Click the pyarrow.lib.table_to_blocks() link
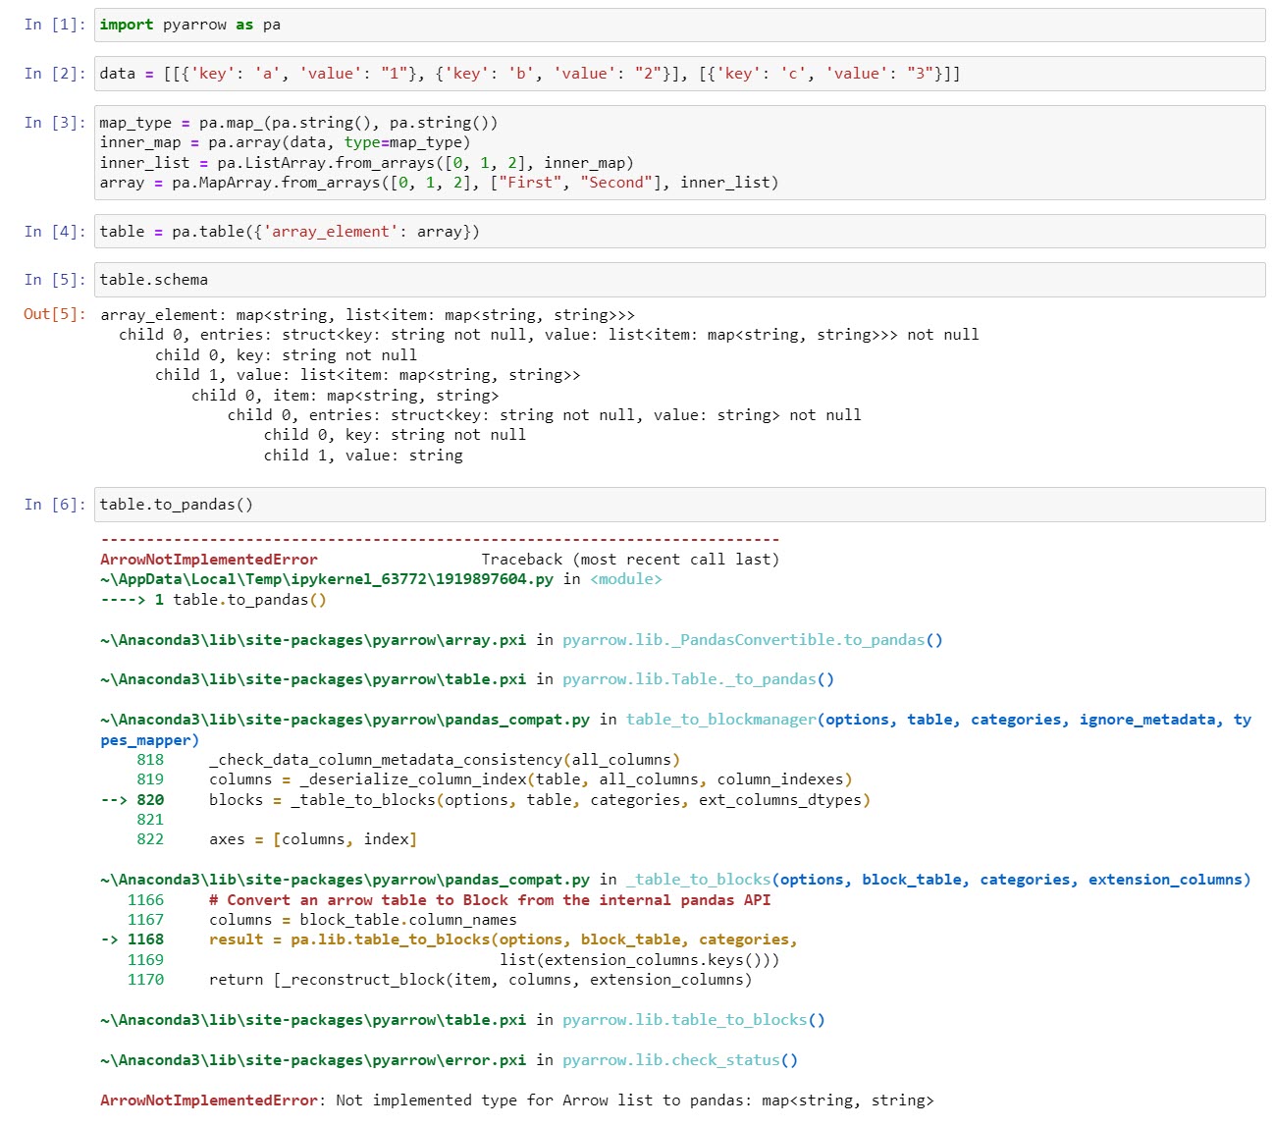The image size is (1274, 1127). [x=691, y=1019]
